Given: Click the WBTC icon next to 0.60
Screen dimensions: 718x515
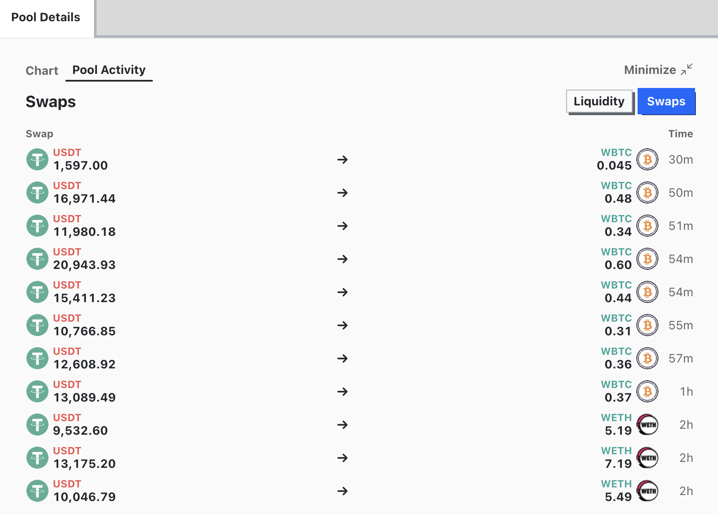Looking at the screenshot, I should (647, 259).
